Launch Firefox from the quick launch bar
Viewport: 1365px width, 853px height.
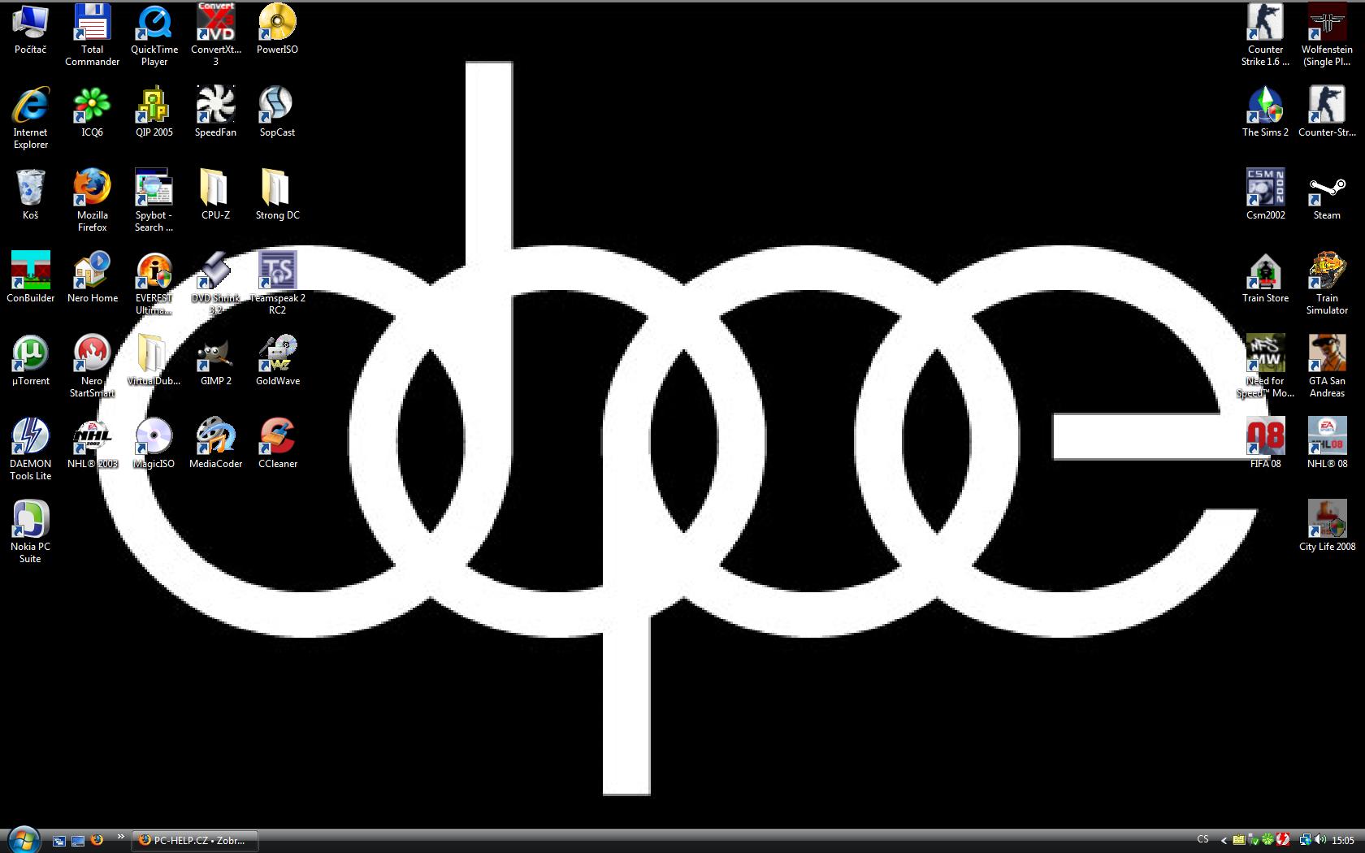coord(97,840)
